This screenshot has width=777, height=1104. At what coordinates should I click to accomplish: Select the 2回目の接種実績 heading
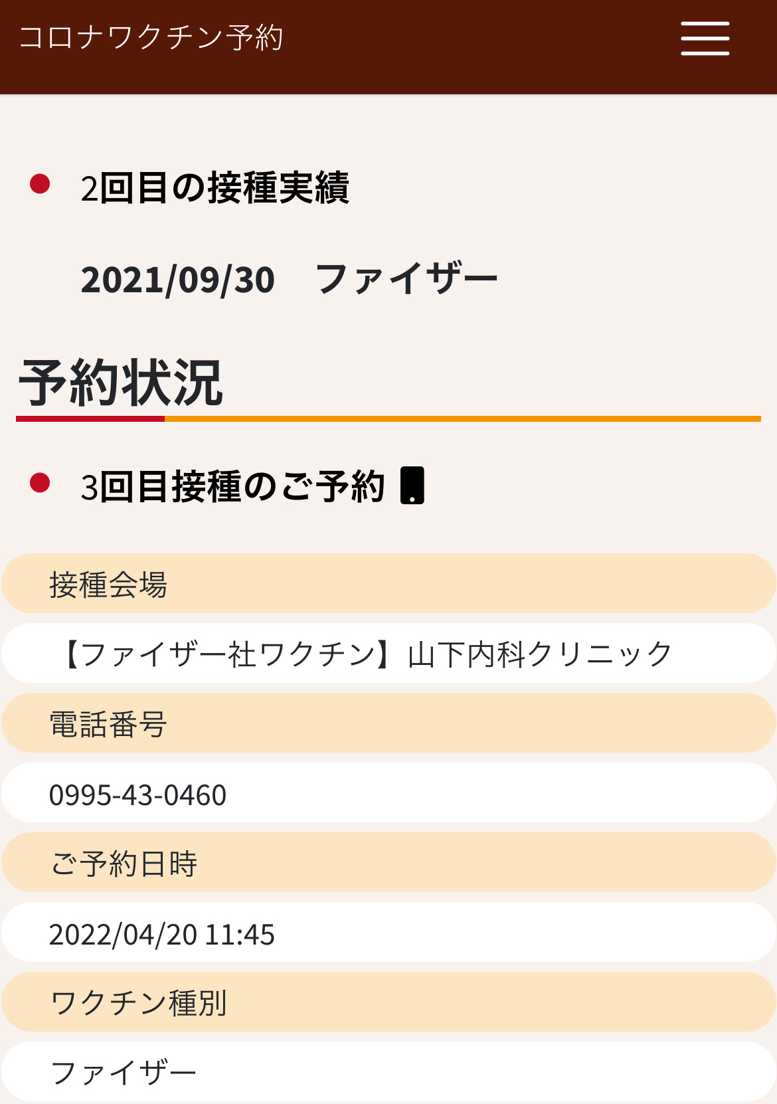(215, 187)
